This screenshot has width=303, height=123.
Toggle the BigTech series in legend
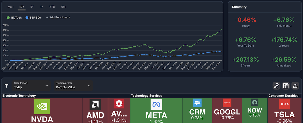tap(14, 18)
